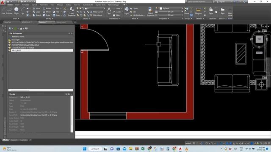Click Select Mode touch icon

230,12
